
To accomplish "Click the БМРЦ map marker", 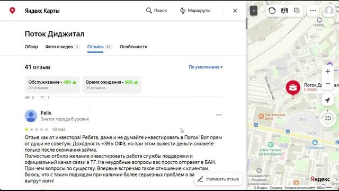I will point(319,20).
